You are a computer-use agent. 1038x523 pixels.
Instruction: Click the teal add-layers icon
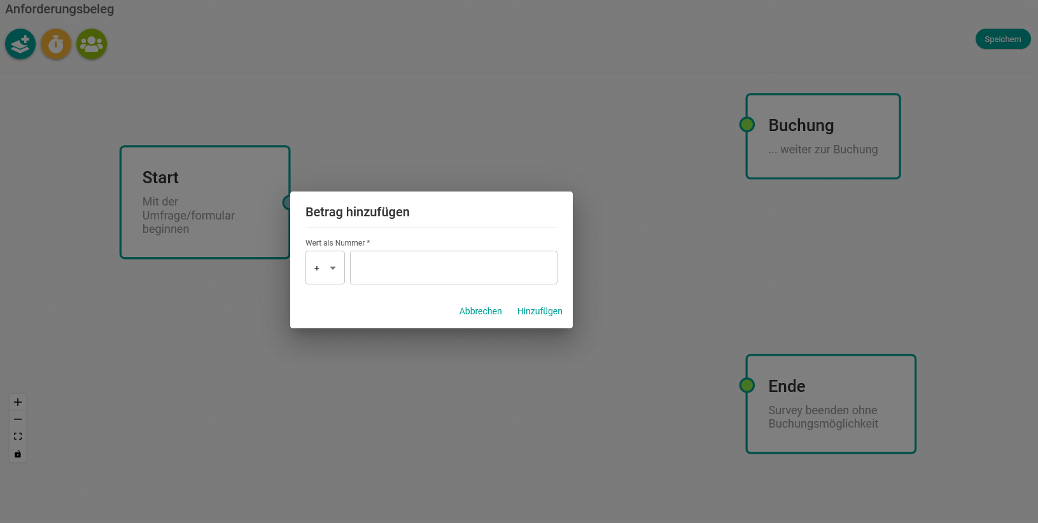20,45
